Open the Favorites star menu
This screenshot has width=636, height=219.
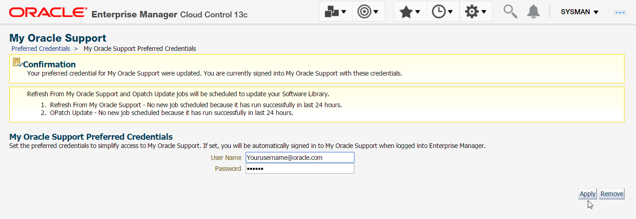pos(410,12)
